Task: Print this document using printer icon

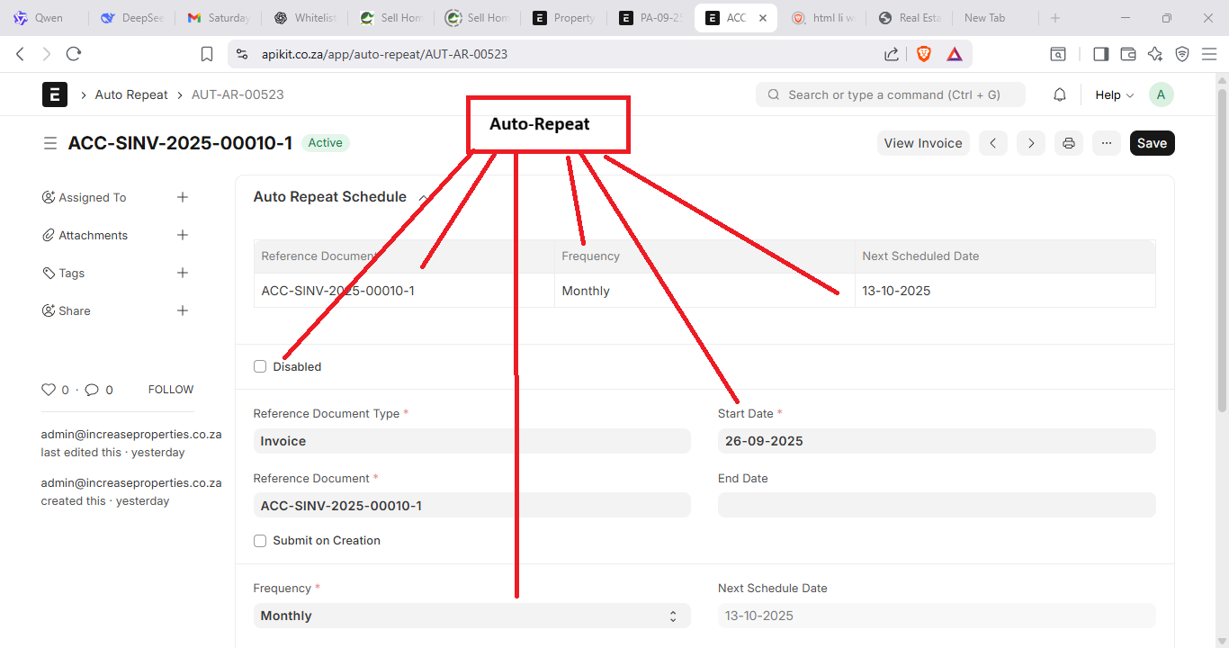Action: coord(1068,143)
